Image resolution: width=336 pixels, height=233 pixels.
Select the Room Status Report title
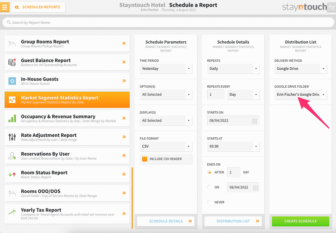(44, 172)
